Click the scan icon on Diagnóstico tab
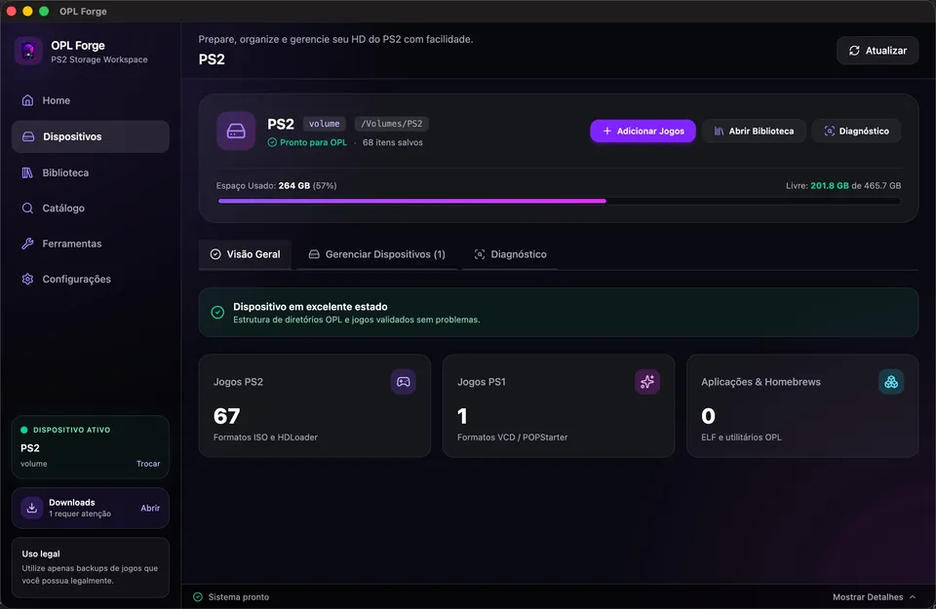This screenshot has height=609, width=936. click(480, 254)
